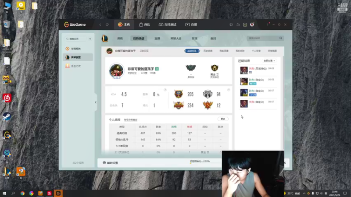Click the shield icon in title bar
Viewport: 351px width, 197px height.
coord(231,25)
